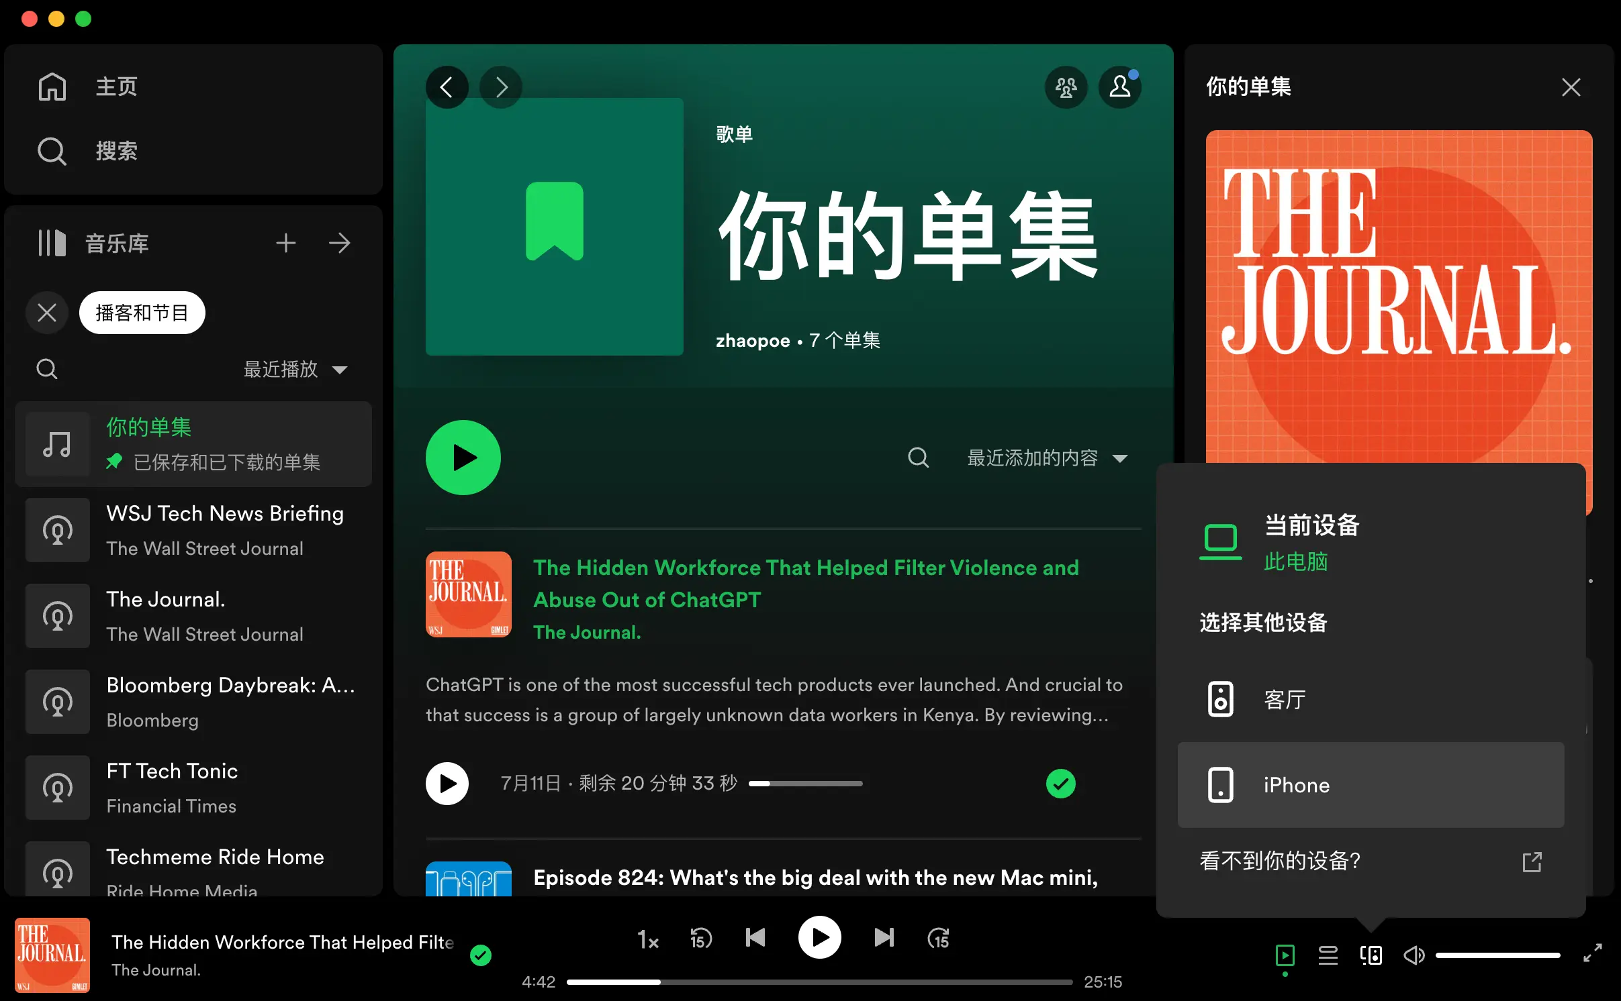1621x1001 pixels.
Task: Toggle the Now Playing view icon
Action: pyautogui.click(x=1285, y=955)
